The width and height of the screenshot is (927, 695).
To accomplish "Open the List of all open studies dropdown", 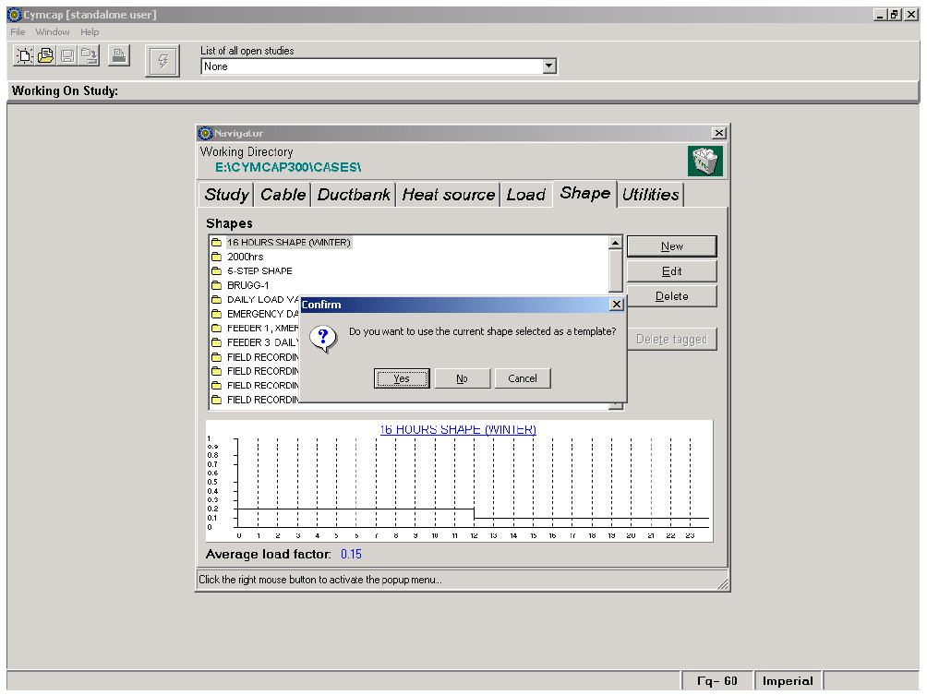I will (549, 66).
